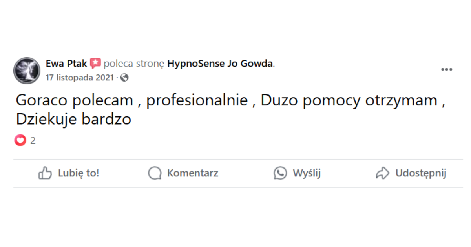
Task: Show who reacted via the count 2
Action: [33, 141]
